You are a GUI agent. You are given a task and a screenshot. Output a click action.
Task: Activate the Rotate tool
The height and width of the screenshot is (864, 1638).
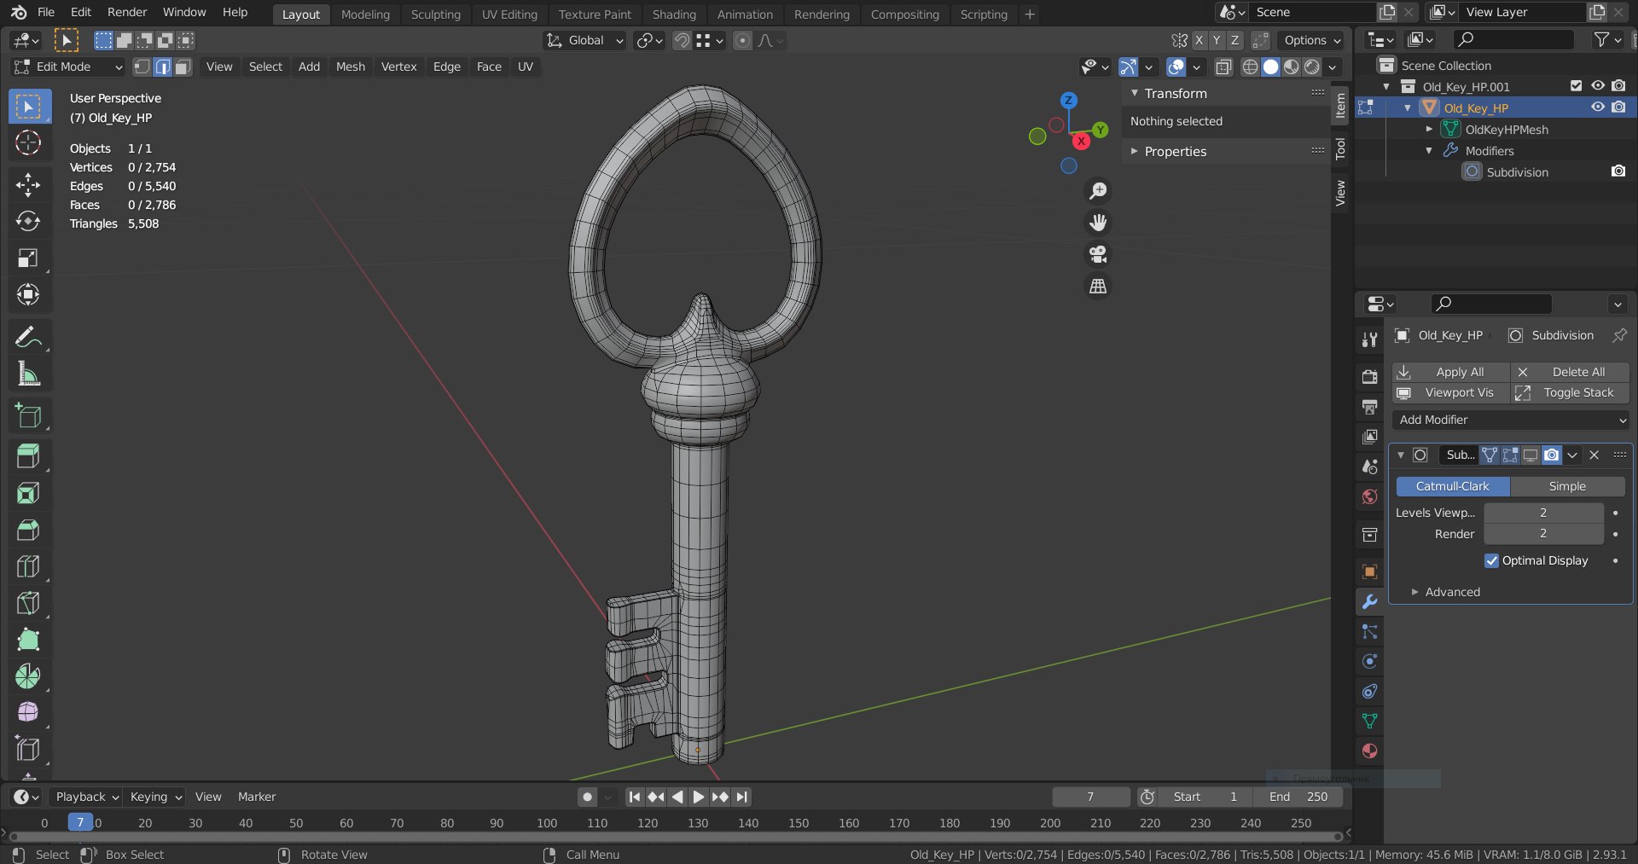click(28, 221)
